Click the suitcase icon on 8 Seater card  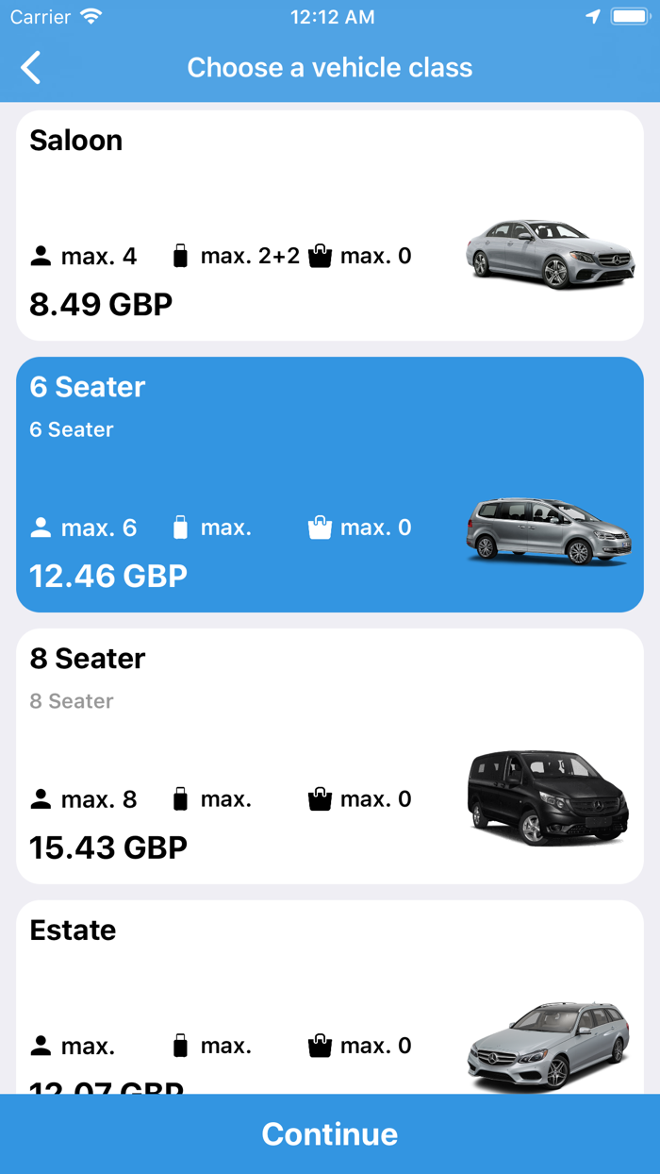181,799
